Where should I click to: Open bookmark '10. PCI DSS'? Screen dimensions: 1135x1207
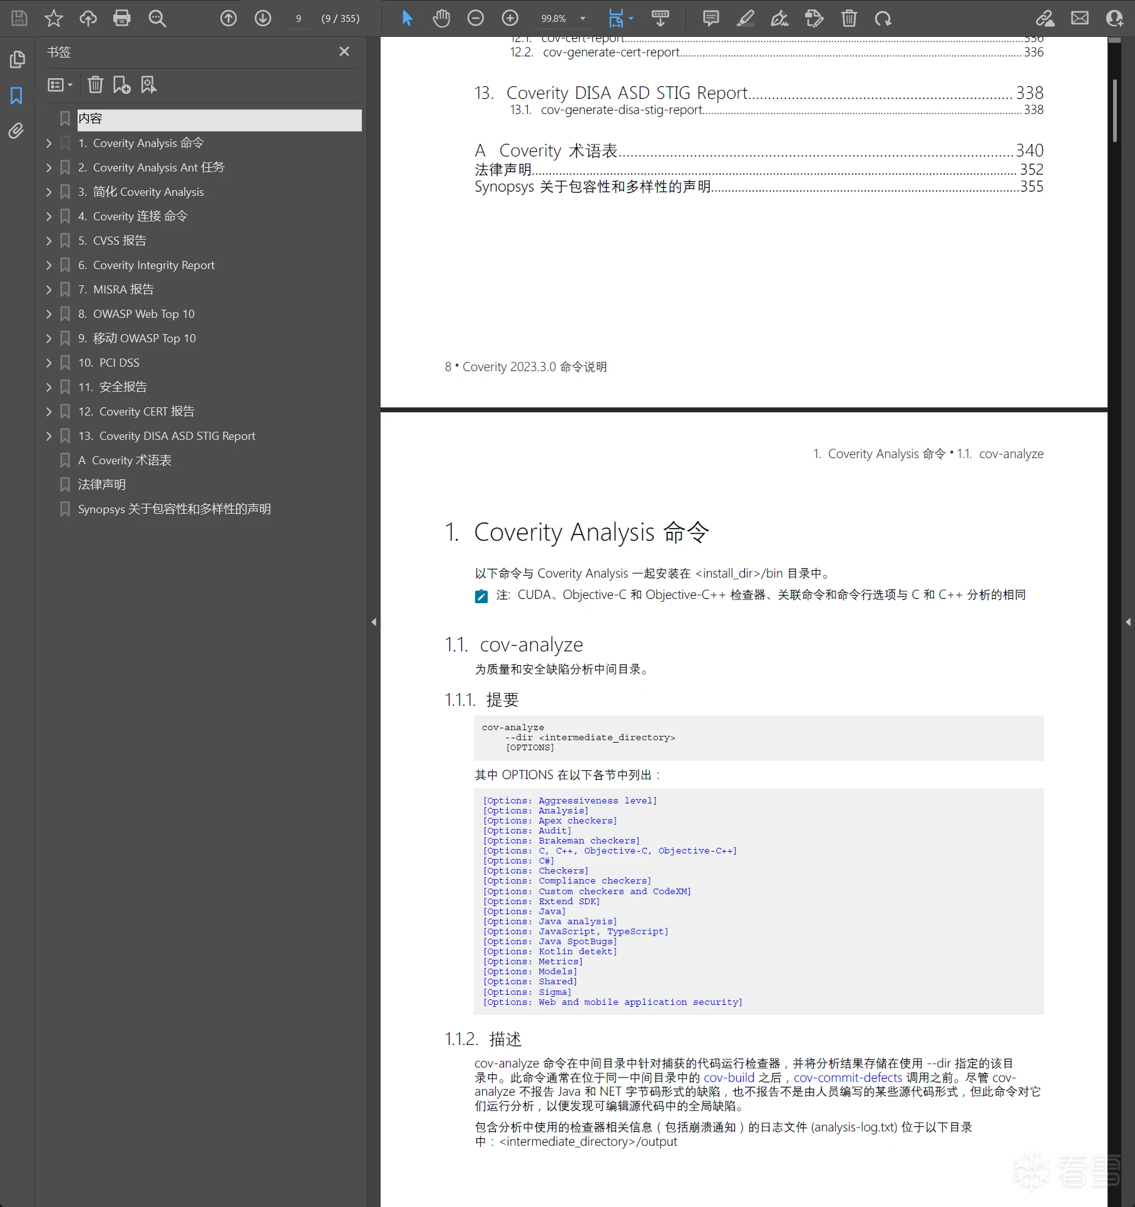(109, 363)
